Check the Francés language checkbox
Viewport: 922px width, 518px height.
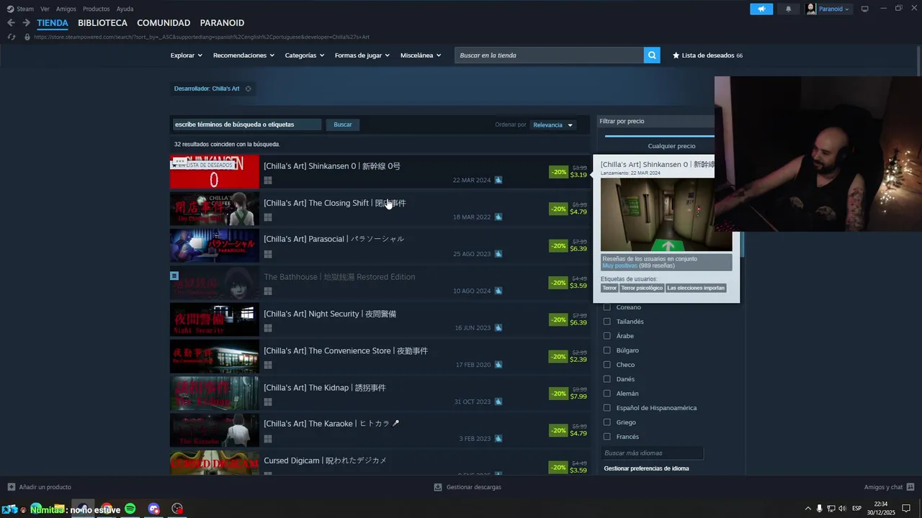click(x=607, y=437)
